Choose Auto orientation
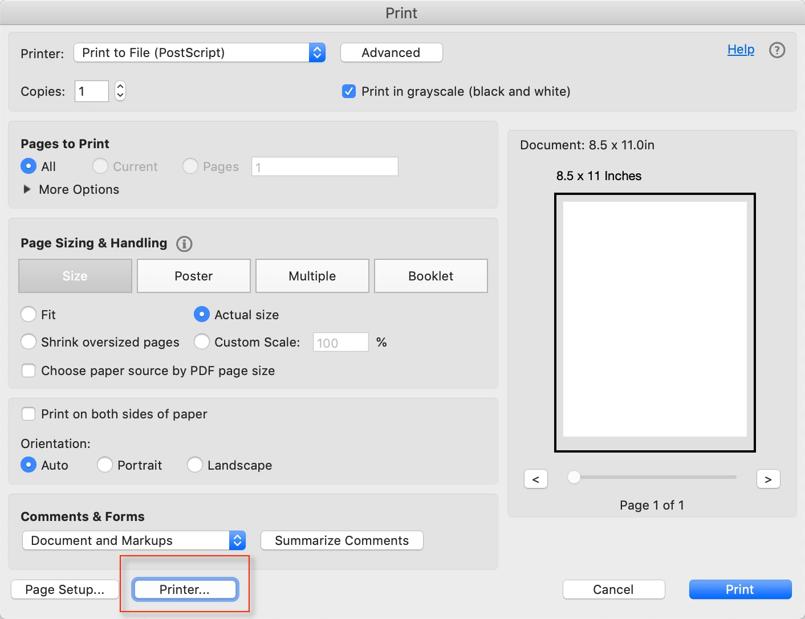 point(29,465)
